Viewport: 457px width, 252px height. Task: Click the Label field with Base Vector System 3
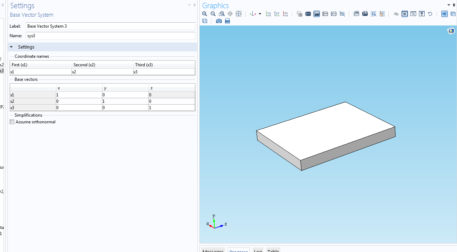click(x=110, y=26)
